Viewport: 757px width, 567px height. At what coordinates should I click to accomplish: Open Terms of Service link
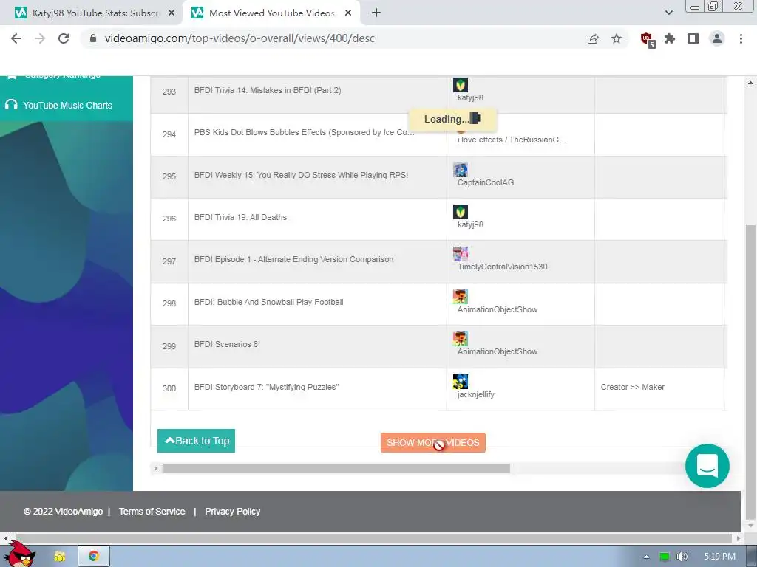[152, 512]
